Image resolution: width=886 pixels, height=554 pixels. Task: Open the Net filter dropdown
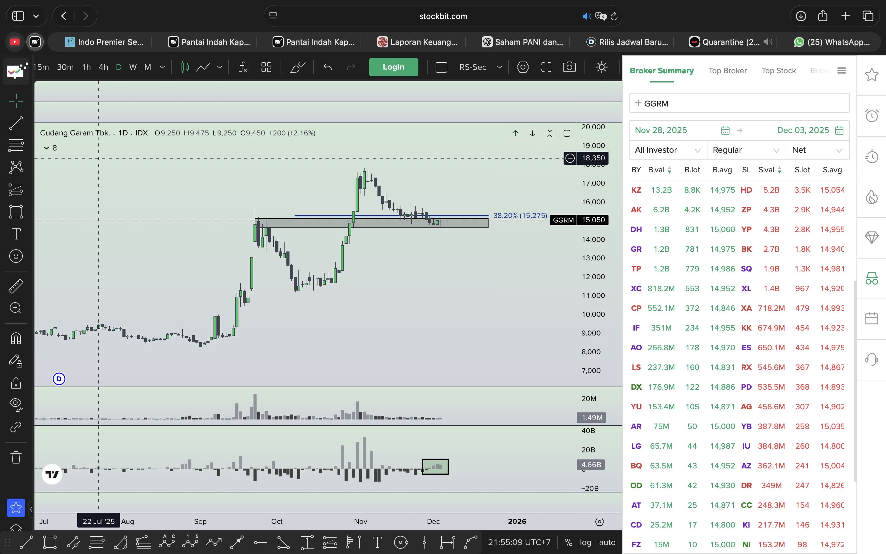817,150
